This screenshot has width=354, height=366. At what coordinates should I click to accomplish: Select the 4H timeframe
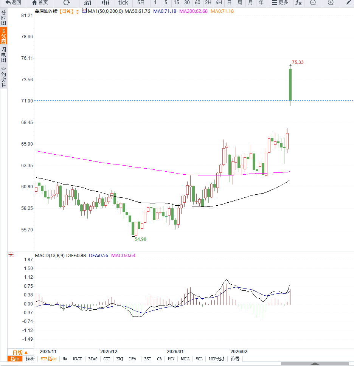[219, 3]
